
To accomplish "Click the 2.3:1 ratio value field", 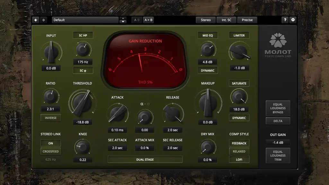I will [x=50, y=109].
